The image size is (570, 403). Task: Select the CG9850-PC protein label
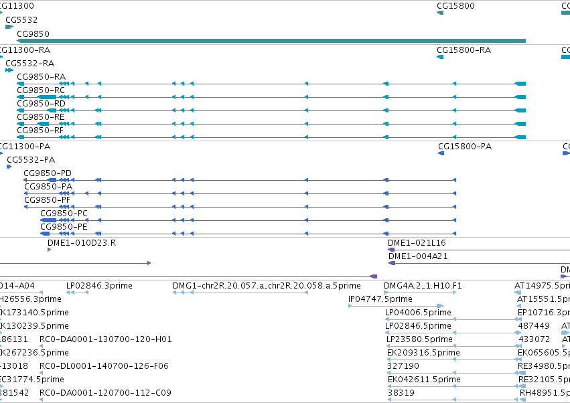(x=64, y=214)
